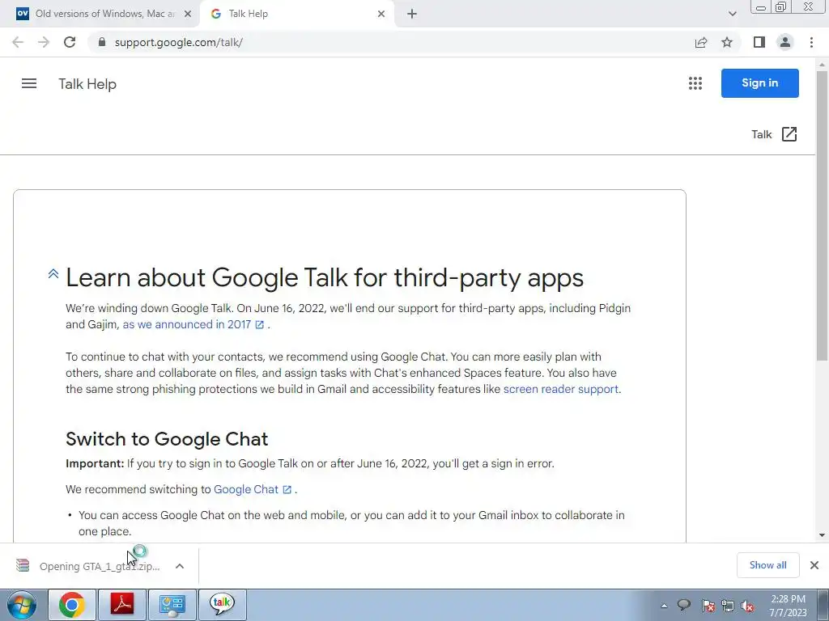Sign in to Google account
The image size is (829, 621).
point(759,83)
